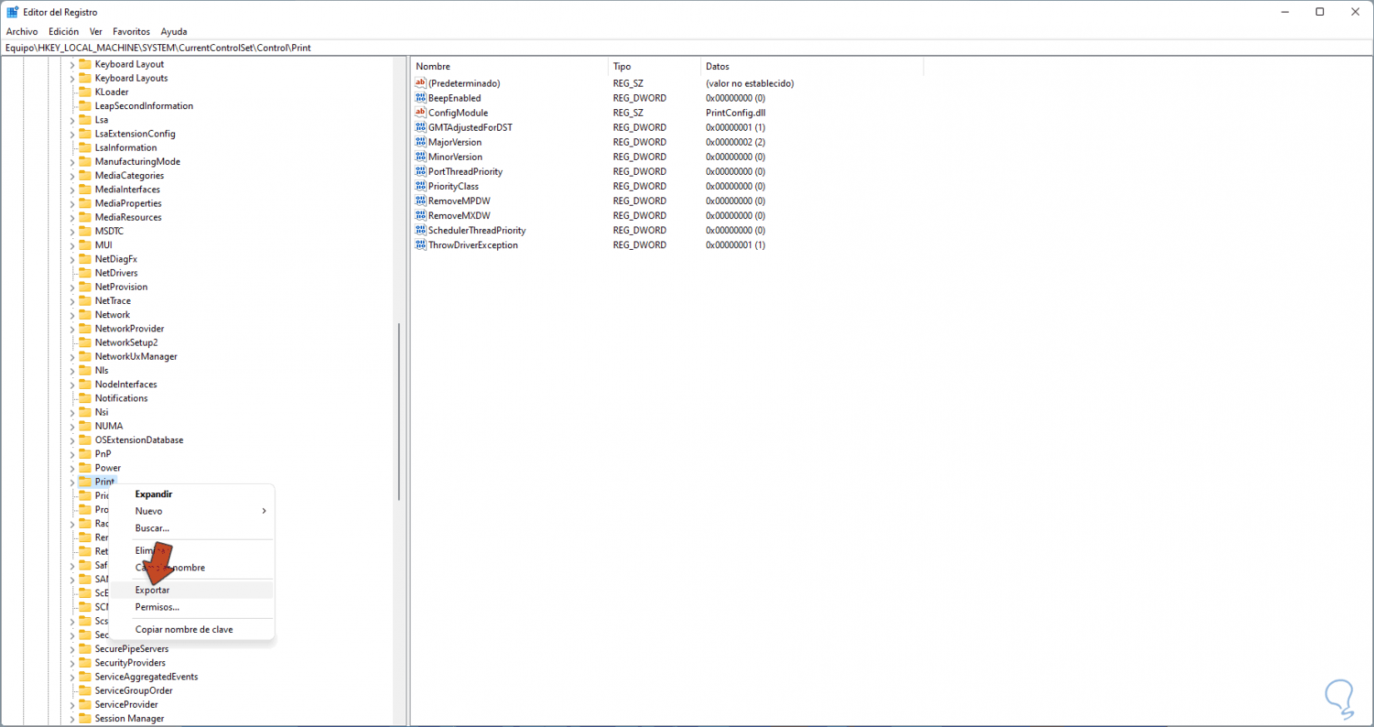Click the NetDrivers folder icon
Screen dimensions: 1374x727
pos(85,273)
